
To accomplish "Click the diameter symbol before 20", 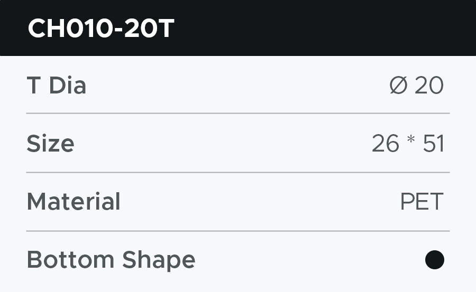I will (399, 86).
